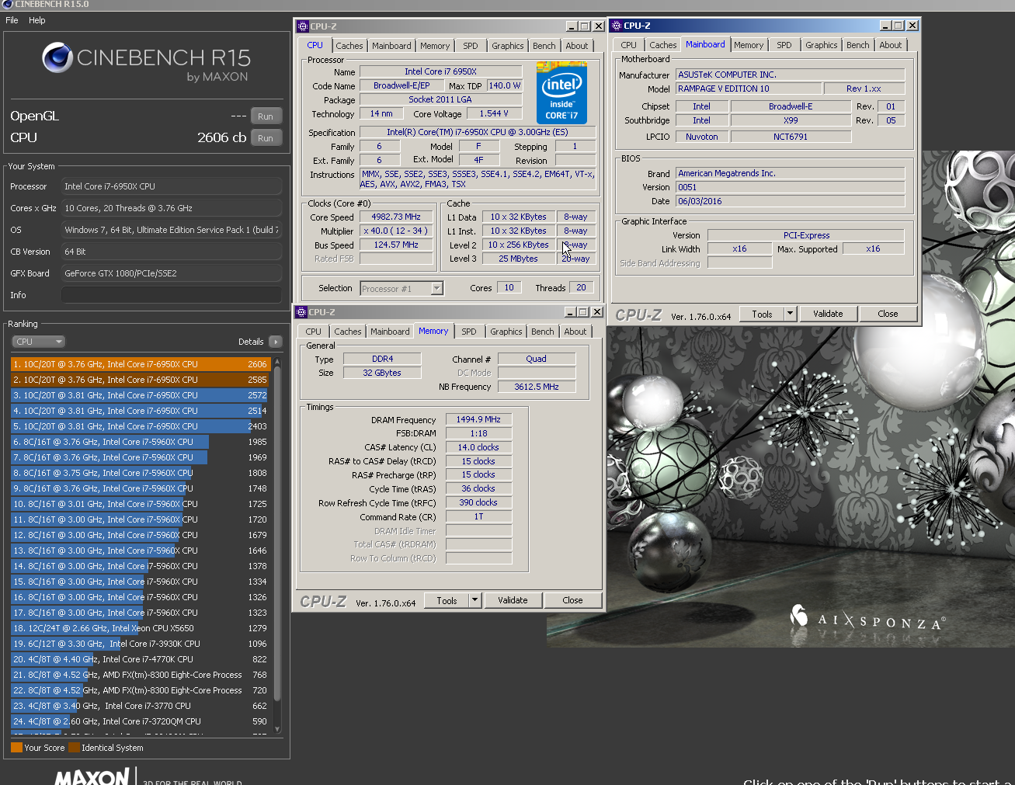Image resolution: width=1015 pixels, height=785 pixels.
Task: Select ranking row 21 AMD FX-8300 768
Action: point(141,675)
